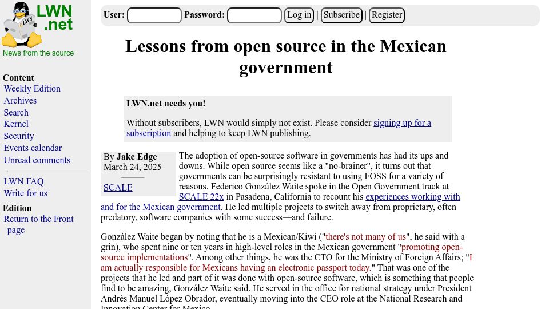
Task: Click the article title heading
Action: tap(286, 57)
